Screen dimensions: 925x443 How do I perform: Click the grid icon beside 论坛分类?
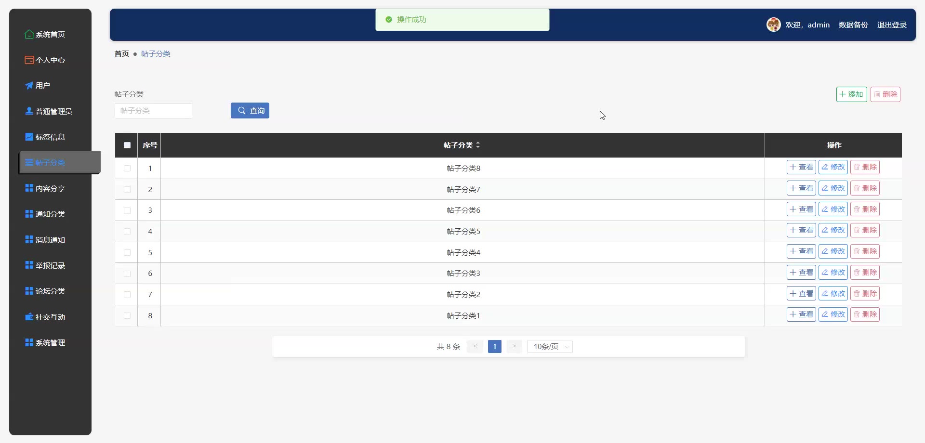click(x=29, y=291)
